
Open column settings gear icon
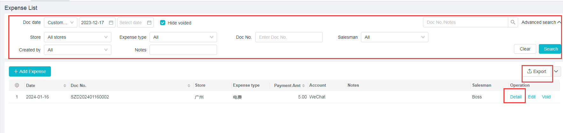(x=17, y=85)
